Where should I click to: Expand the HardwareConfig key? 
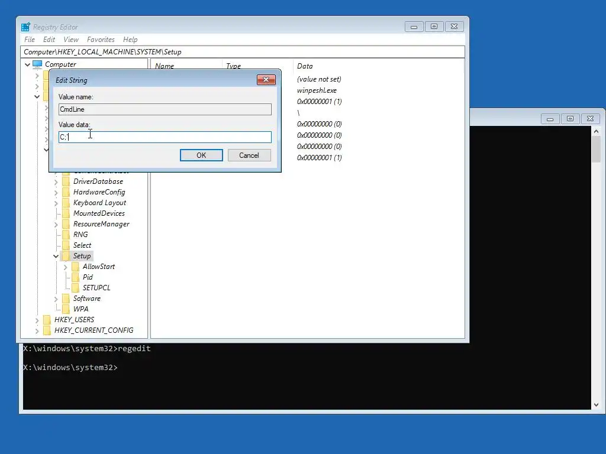(56, 193)
